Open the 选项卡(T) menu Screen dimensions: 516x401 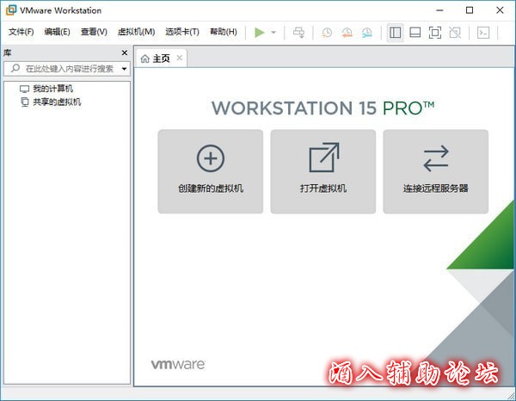coord(181,33)
